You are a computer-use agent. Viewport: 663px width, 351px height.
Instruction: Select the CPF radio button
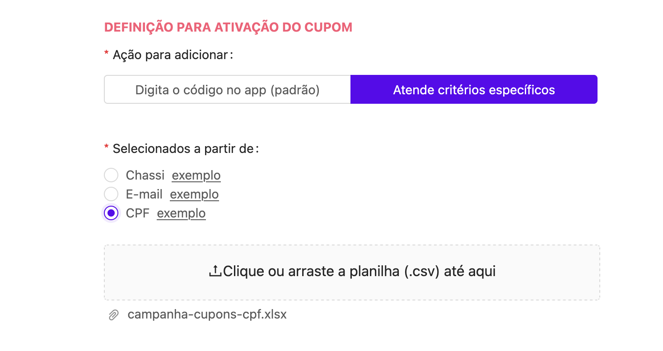pos(111,213)
